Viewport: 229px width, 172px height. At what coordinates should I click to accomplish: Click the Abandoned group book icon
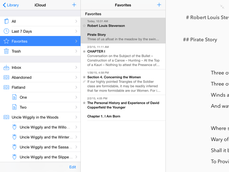[x=6, y=77]
